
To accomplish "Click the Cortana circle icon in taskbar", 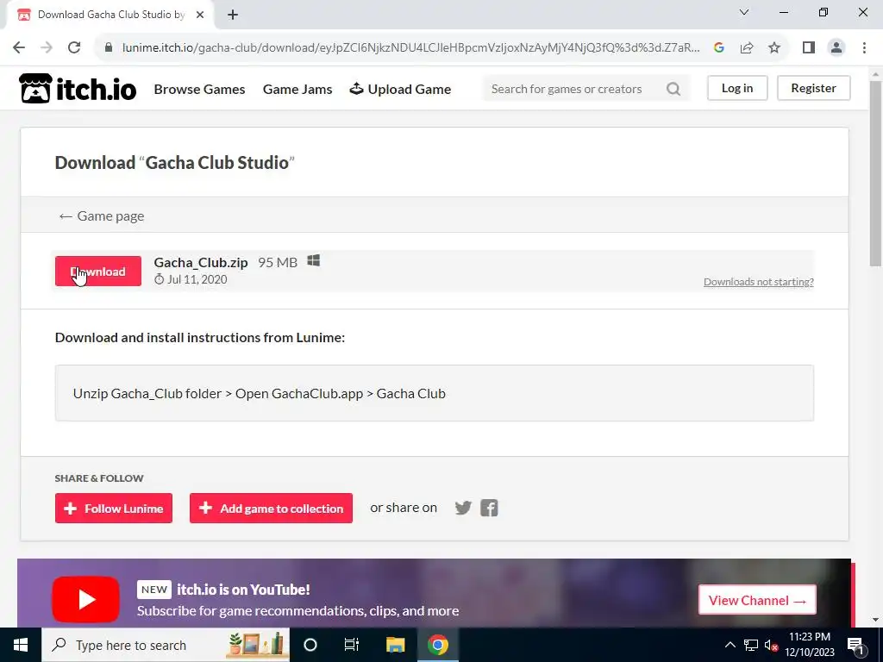I will [x=310, y=645].
